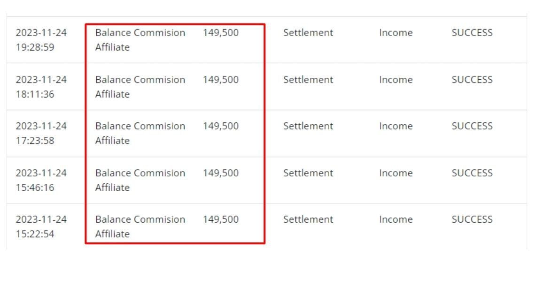Screen dimensions: 535x285
Task: Click the 17:23:58 transaction timestamp
Action: coord(41,133)
